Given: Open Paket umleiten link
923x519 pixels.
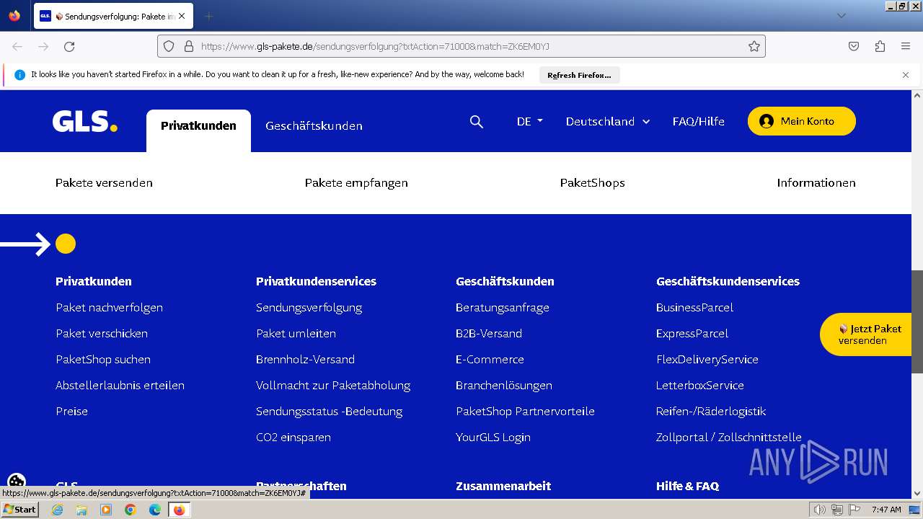Looking at the screenshot, I should coord(296,334).
